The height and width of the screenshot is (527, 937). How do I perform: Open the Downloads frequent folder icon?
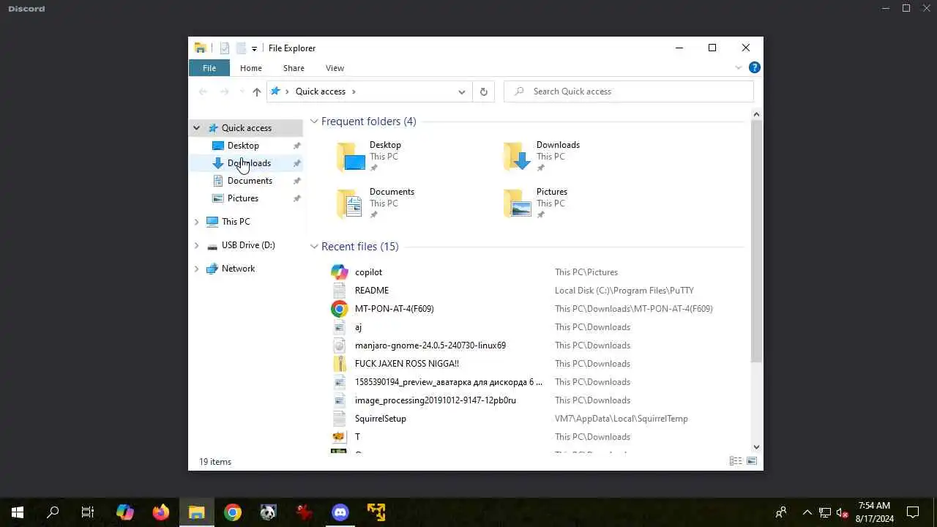[x=518, y=157]
